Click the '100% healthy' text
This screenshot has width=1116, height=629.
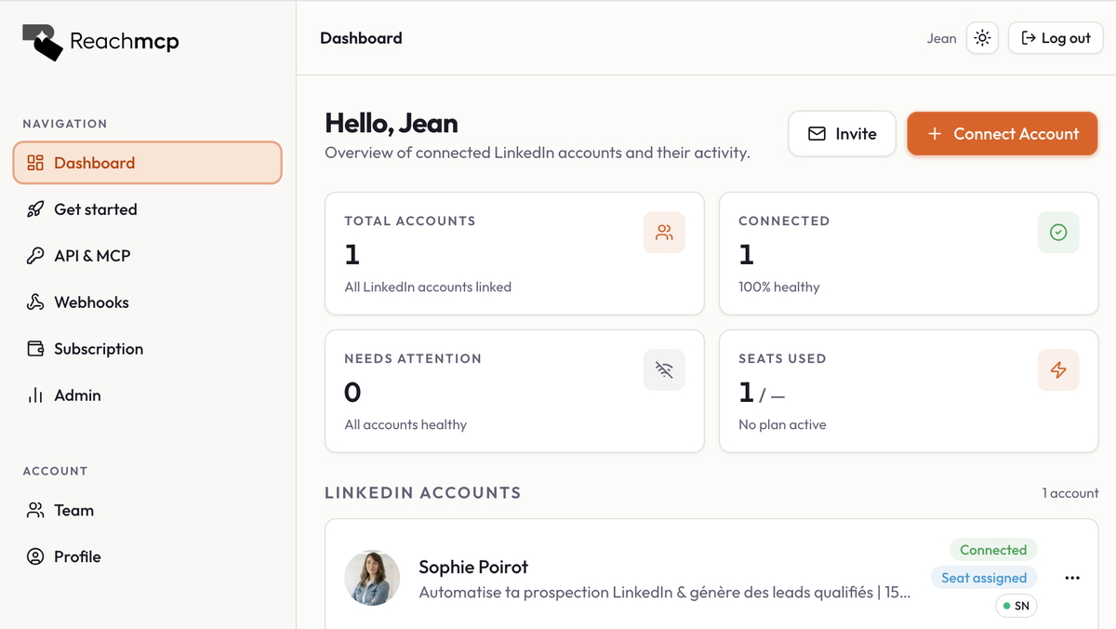point(779,287)
